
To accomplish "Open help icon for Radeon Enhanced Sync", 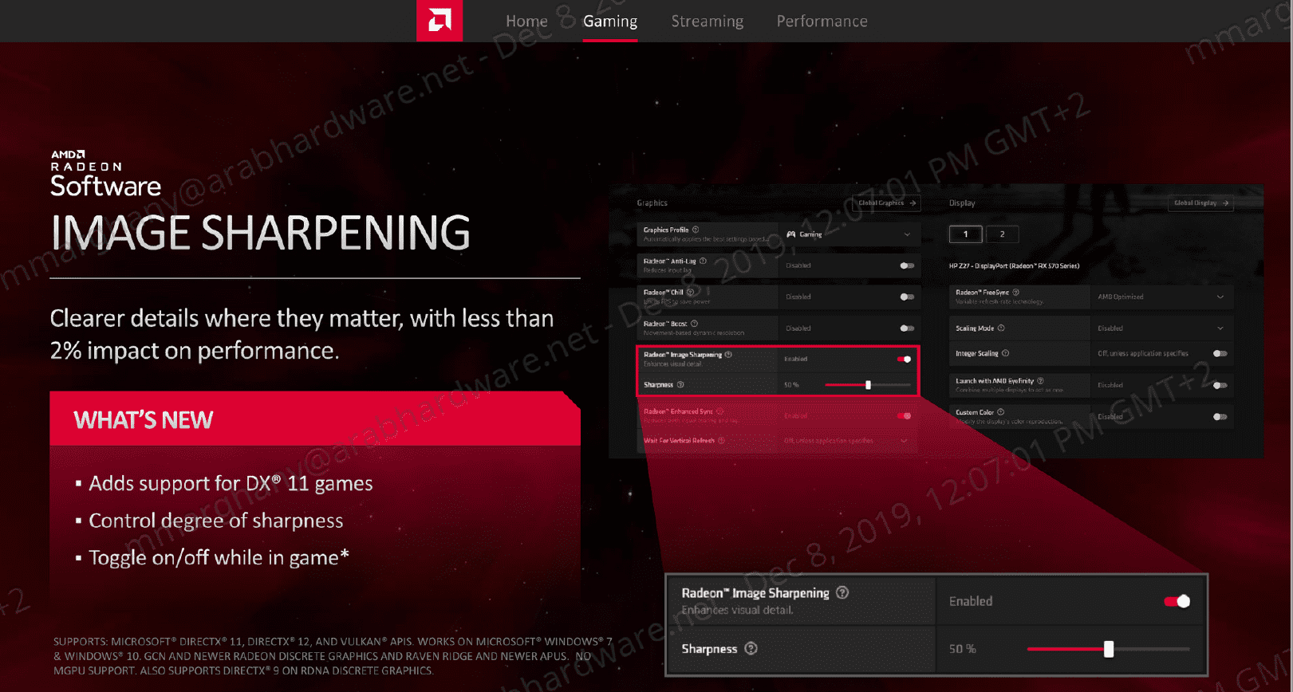I will click(719, 411).
